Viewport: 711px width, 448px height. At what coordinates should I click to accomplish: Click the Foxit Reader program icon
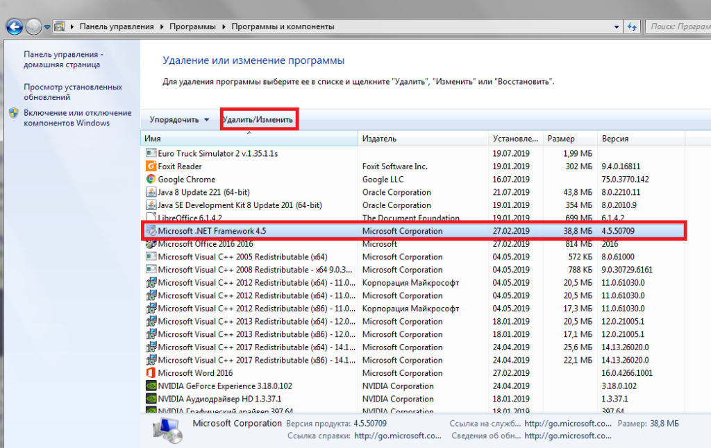coord(151,166)
